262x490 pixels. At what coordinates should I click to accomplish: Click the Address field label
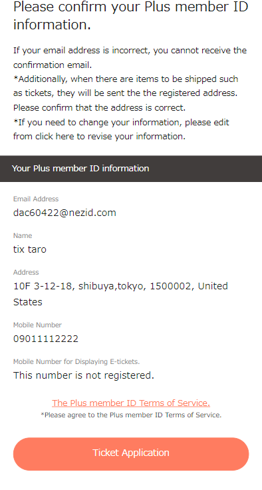26,272
